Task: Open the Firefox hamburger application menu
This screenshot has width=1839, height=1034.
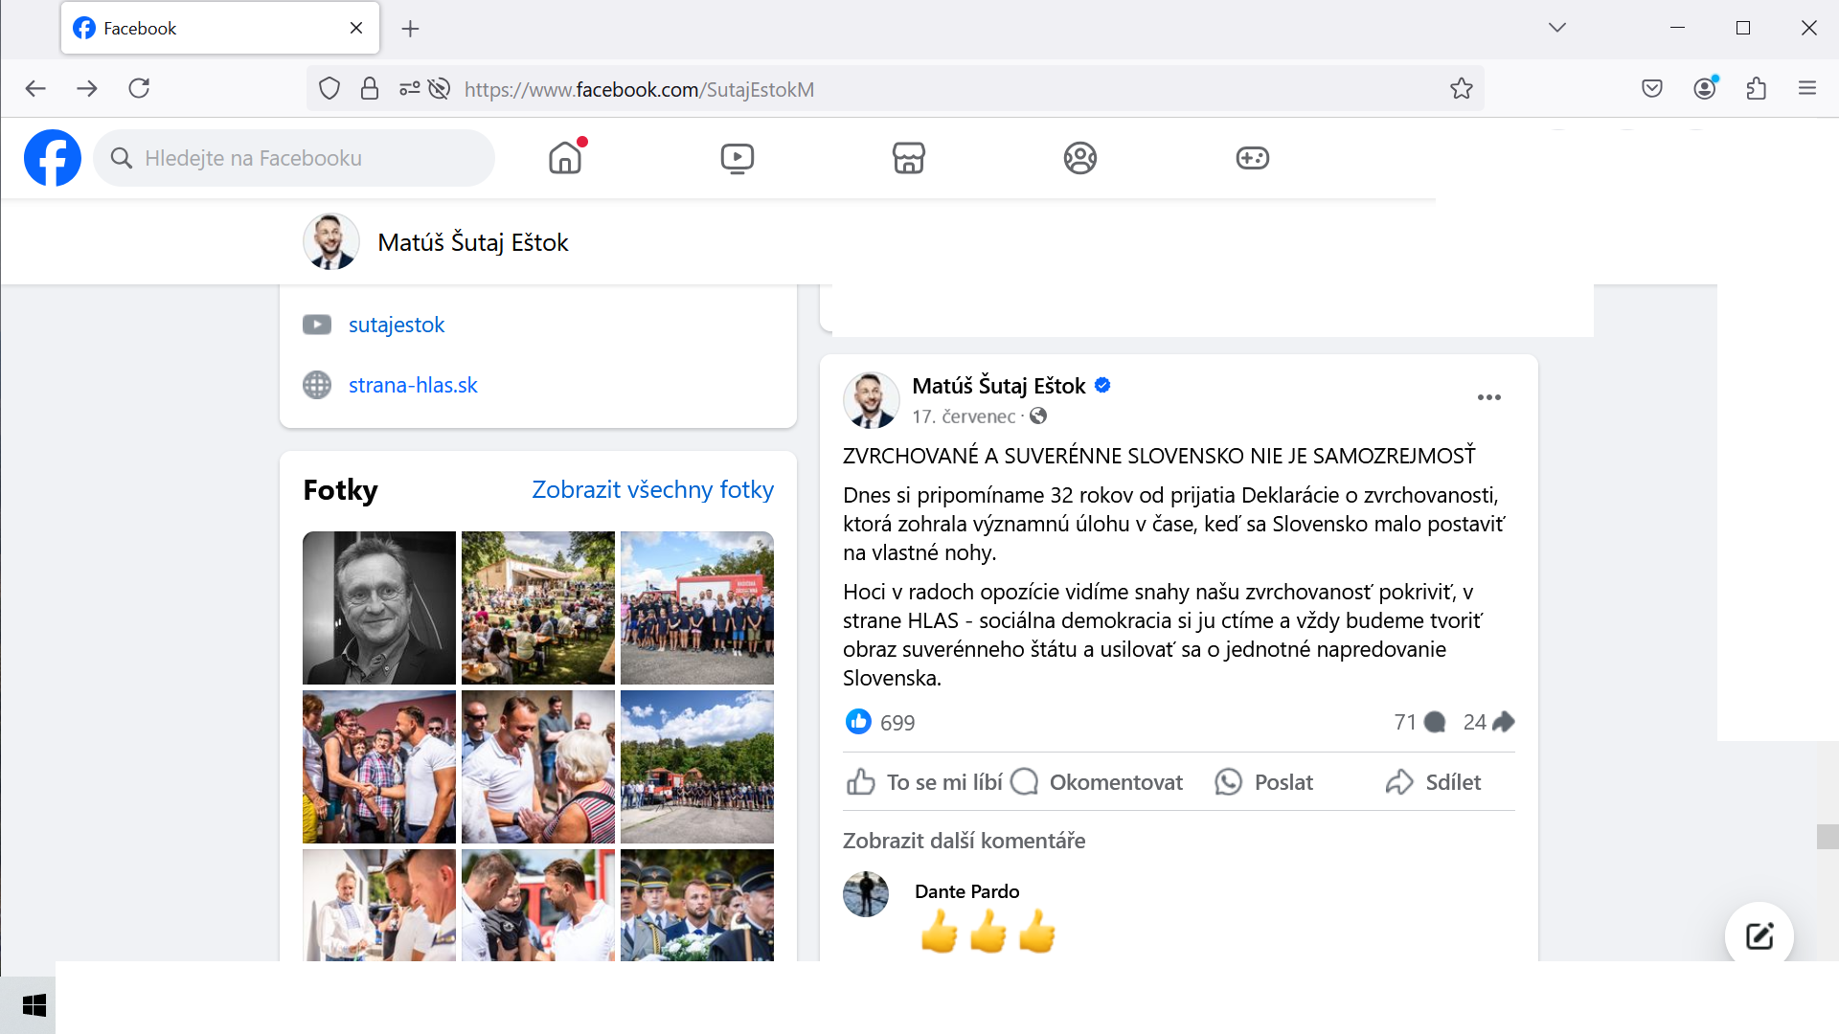Action: pos(1807,89)
